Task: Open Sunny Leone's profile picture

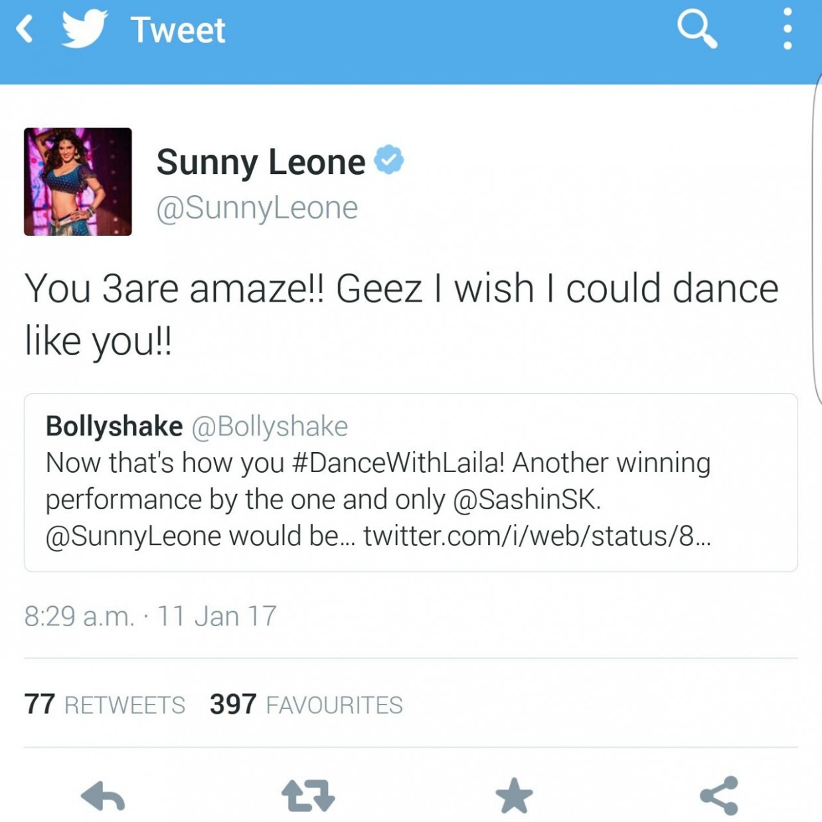Action: (78, 181)
